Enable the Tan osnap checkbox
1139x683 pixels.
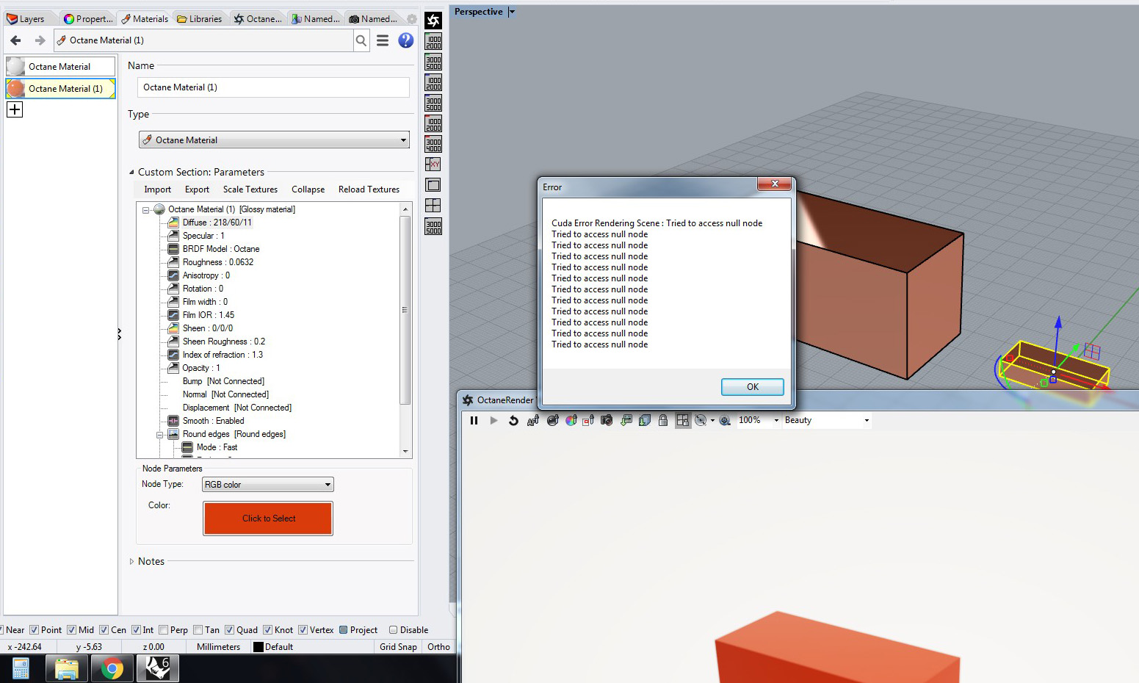[198, 630]
